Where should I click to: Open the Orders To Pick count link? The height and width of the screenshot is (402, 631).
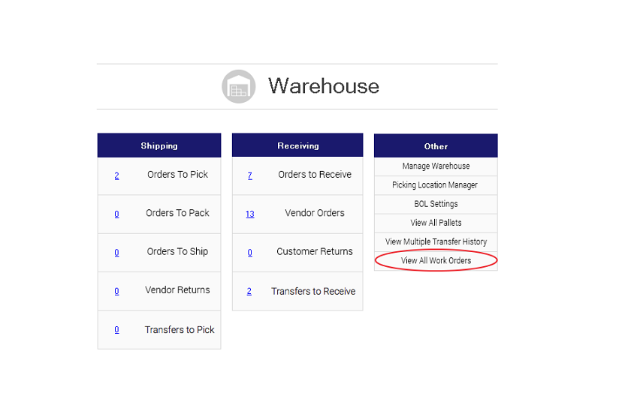(116, 175)
